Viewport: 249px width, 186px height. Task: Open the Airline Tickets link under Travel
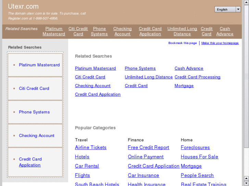[x=91, y=147]
